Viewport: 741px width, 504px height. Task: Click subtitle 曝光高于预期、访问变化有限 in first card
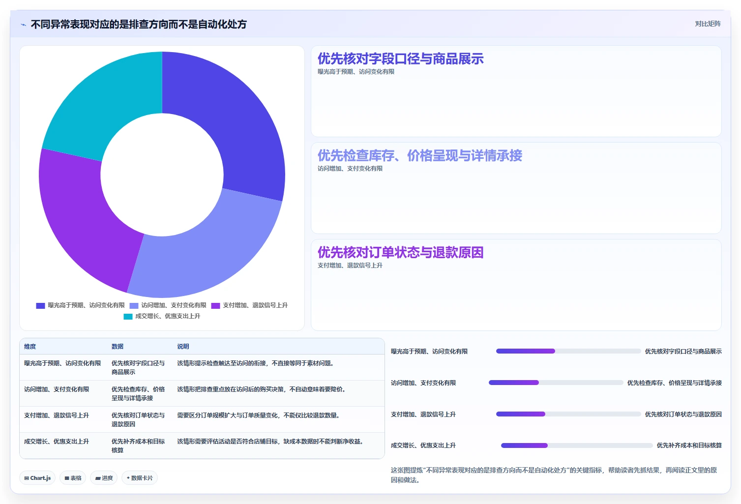[356, 72]
